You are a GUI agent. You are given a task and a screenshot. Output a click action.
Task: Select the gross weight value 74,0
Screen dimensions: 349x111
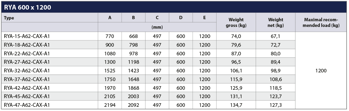[236, 36]
